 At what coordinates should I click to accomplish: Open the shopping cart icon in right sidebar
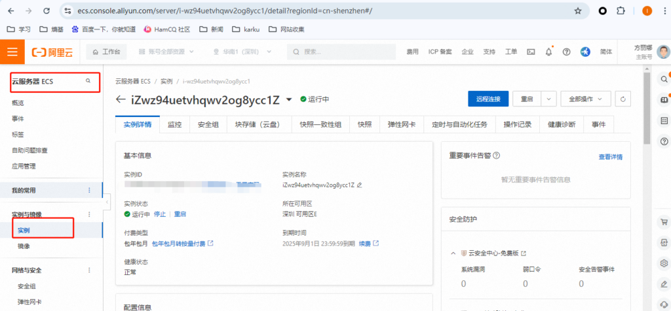pos(664,223)
